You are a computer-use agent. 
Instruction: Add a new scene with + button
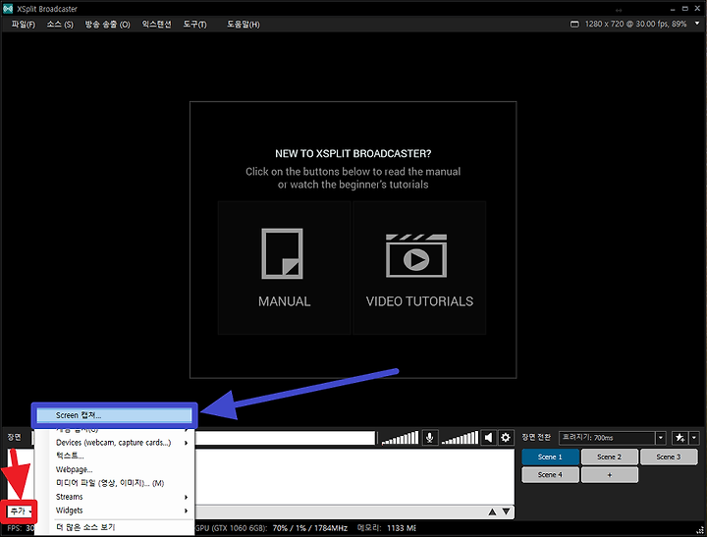coord(610,475)
